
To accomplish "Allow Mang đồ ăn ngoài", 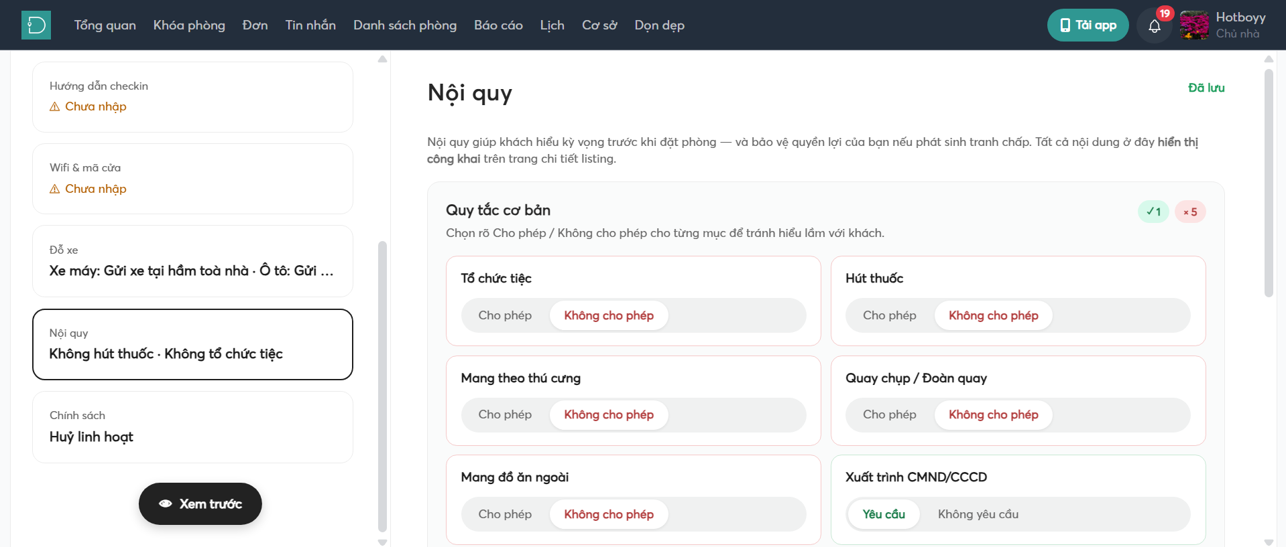I will [x=505, y=514].
